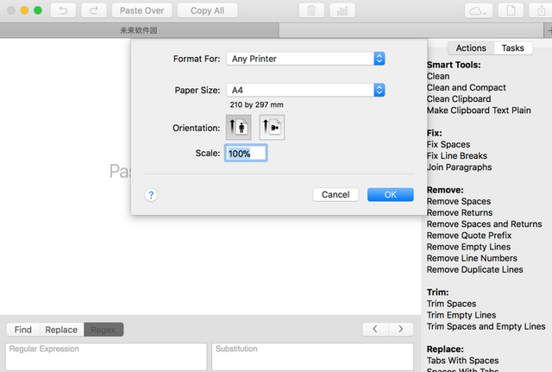Run the Fix Spaces action
552x372 pixels.
coord(448,144)
